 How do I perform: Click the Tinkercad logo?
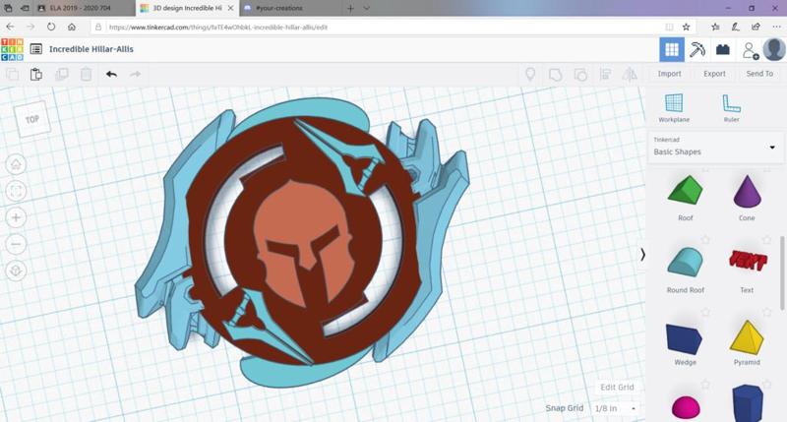(12, 49)
